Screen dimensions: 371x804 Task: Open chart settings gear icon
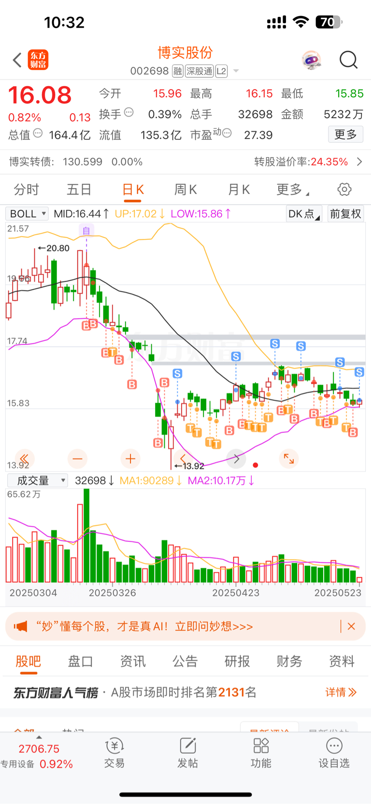coord(344,189)
